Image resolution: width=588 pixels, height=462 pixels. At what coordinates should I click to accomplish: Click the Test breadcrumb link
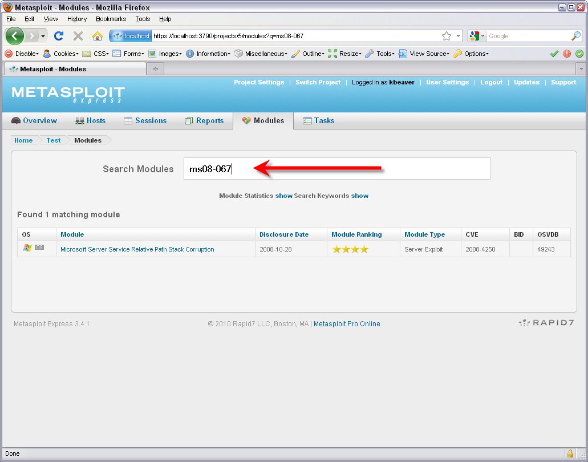pos(53,140)
